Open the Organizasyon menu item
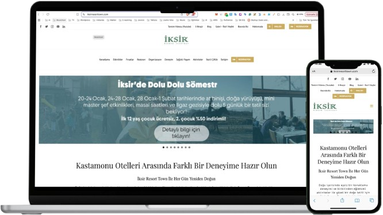 coord(155,60)
